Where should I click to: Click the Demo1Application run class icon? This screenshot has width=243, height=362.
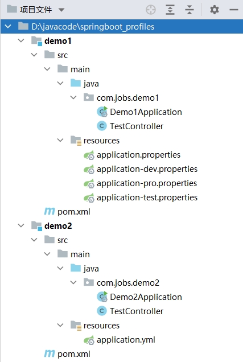pyautogui.click(x=102, y=112)
